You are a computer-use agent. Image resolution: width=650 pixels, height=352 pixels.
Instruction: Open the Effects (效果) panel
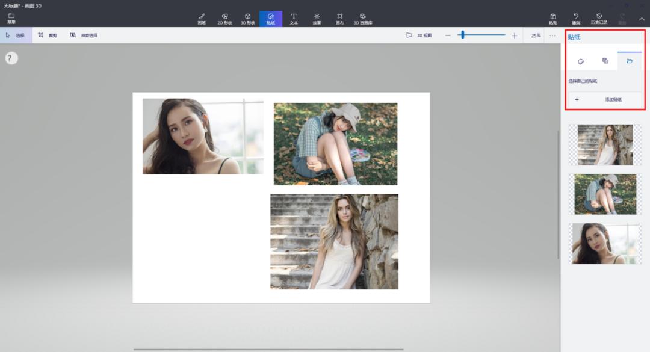[317, 19]
